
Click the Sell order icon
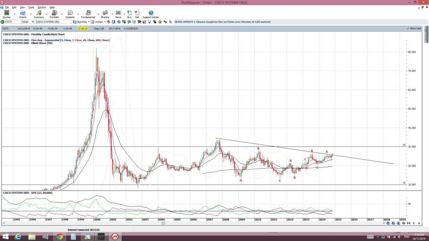(137, 13)
